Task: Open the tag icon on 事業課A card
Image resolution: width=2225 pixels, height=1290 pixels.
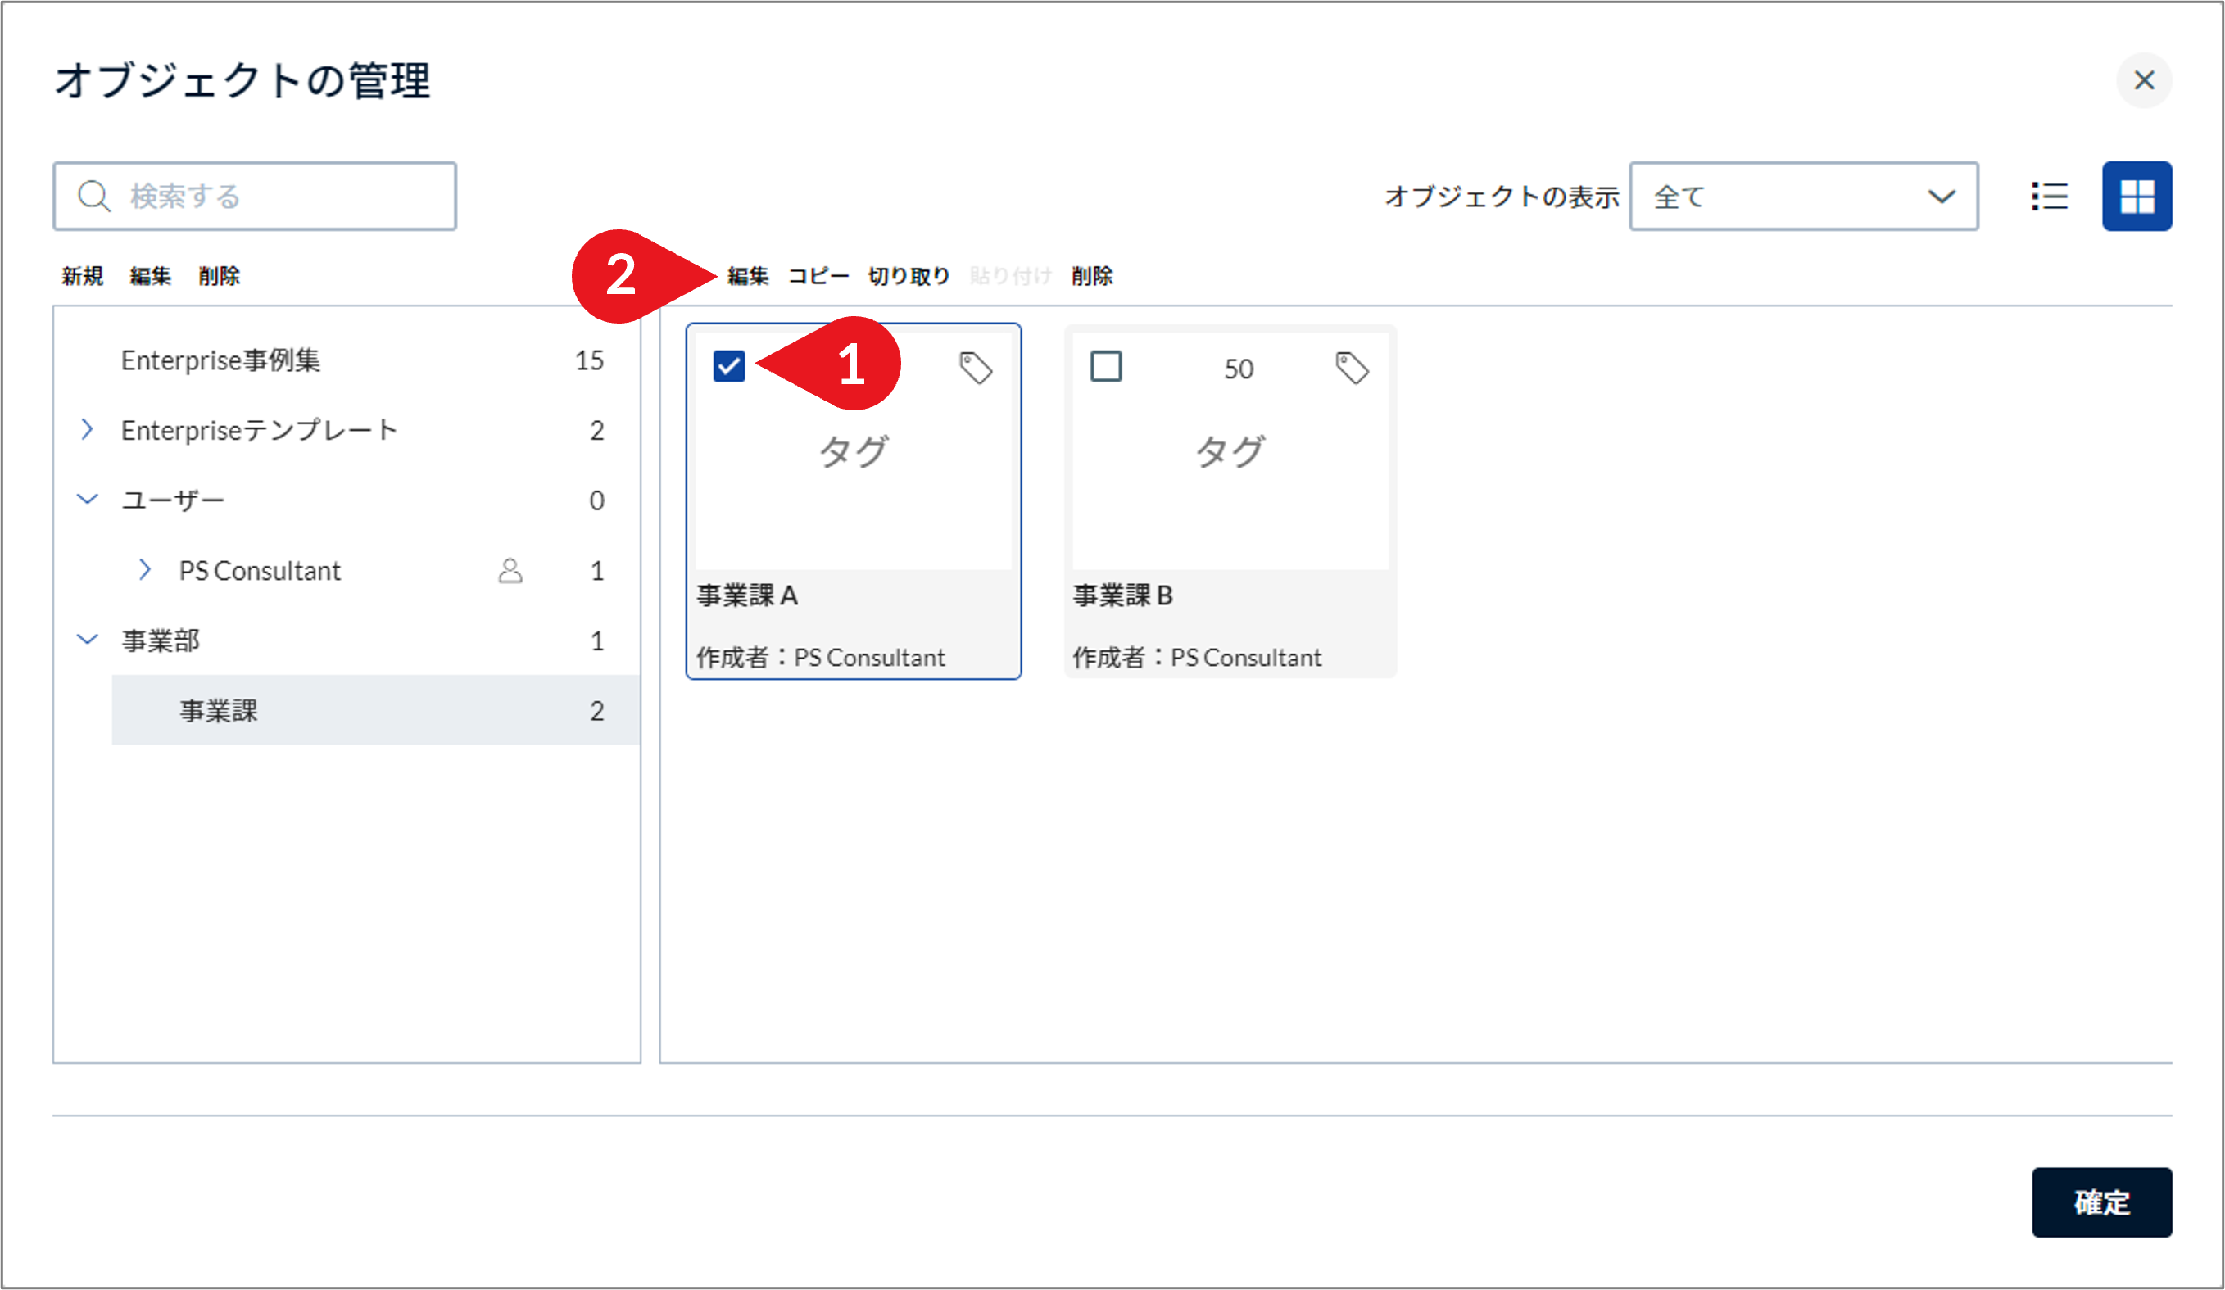Action: pos(977,369)
